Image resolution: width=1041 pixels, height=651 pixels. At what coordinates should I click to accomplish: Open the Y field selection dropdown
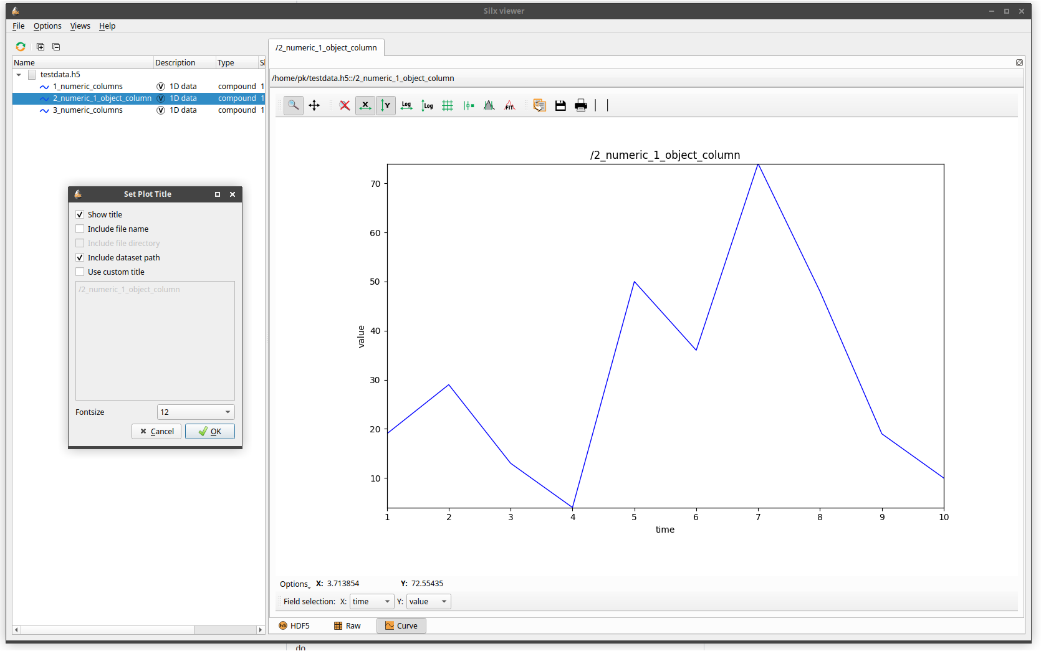pos(428,601)
